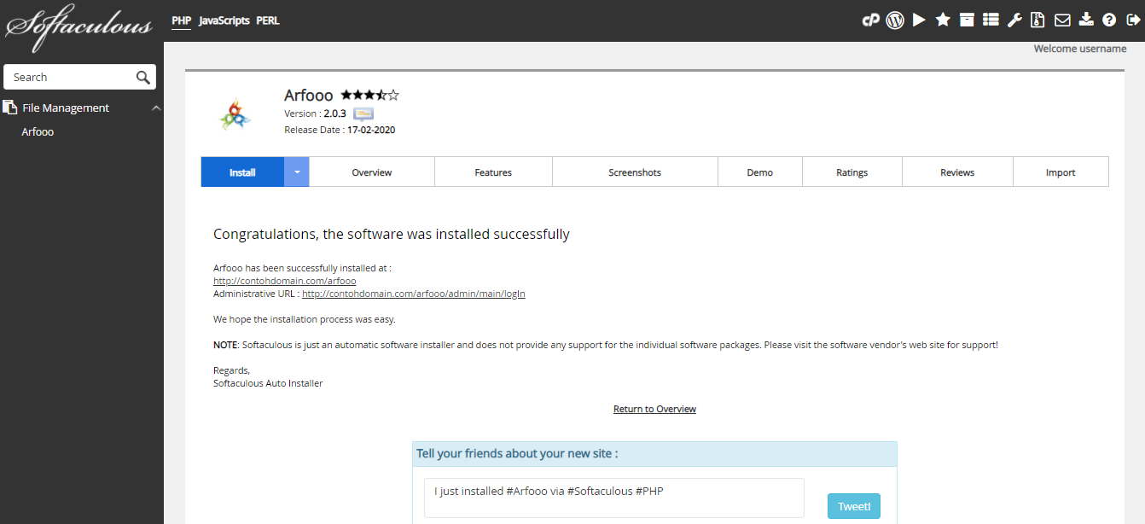Image resolution: width=1145 pixels, height=524 pixels.
Task: Open the cPanel control panel icon
Action: click(870, 20)
